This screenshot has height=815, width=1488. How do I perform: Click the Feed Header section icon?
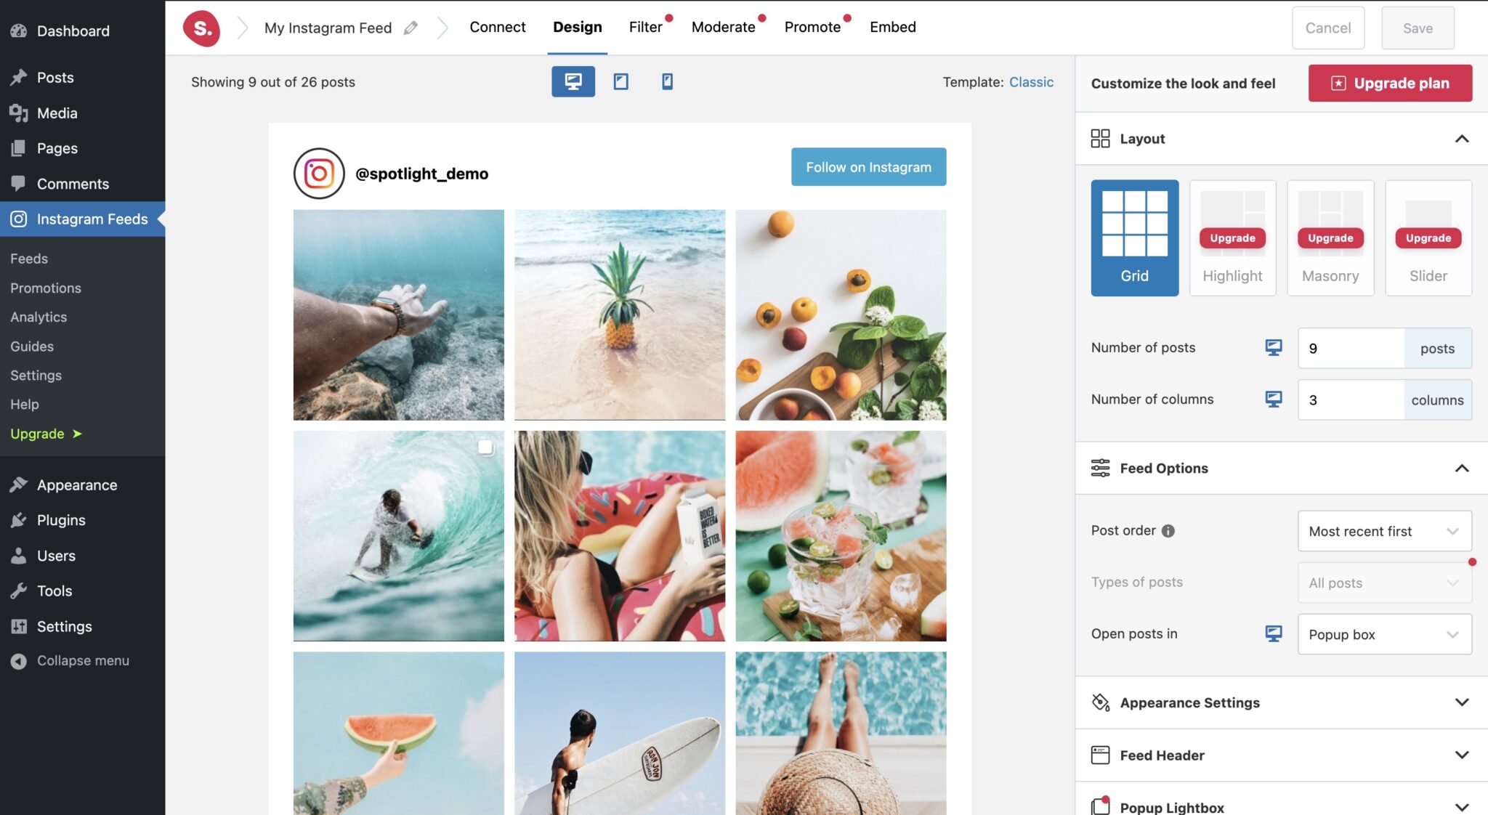point(1100,755)
